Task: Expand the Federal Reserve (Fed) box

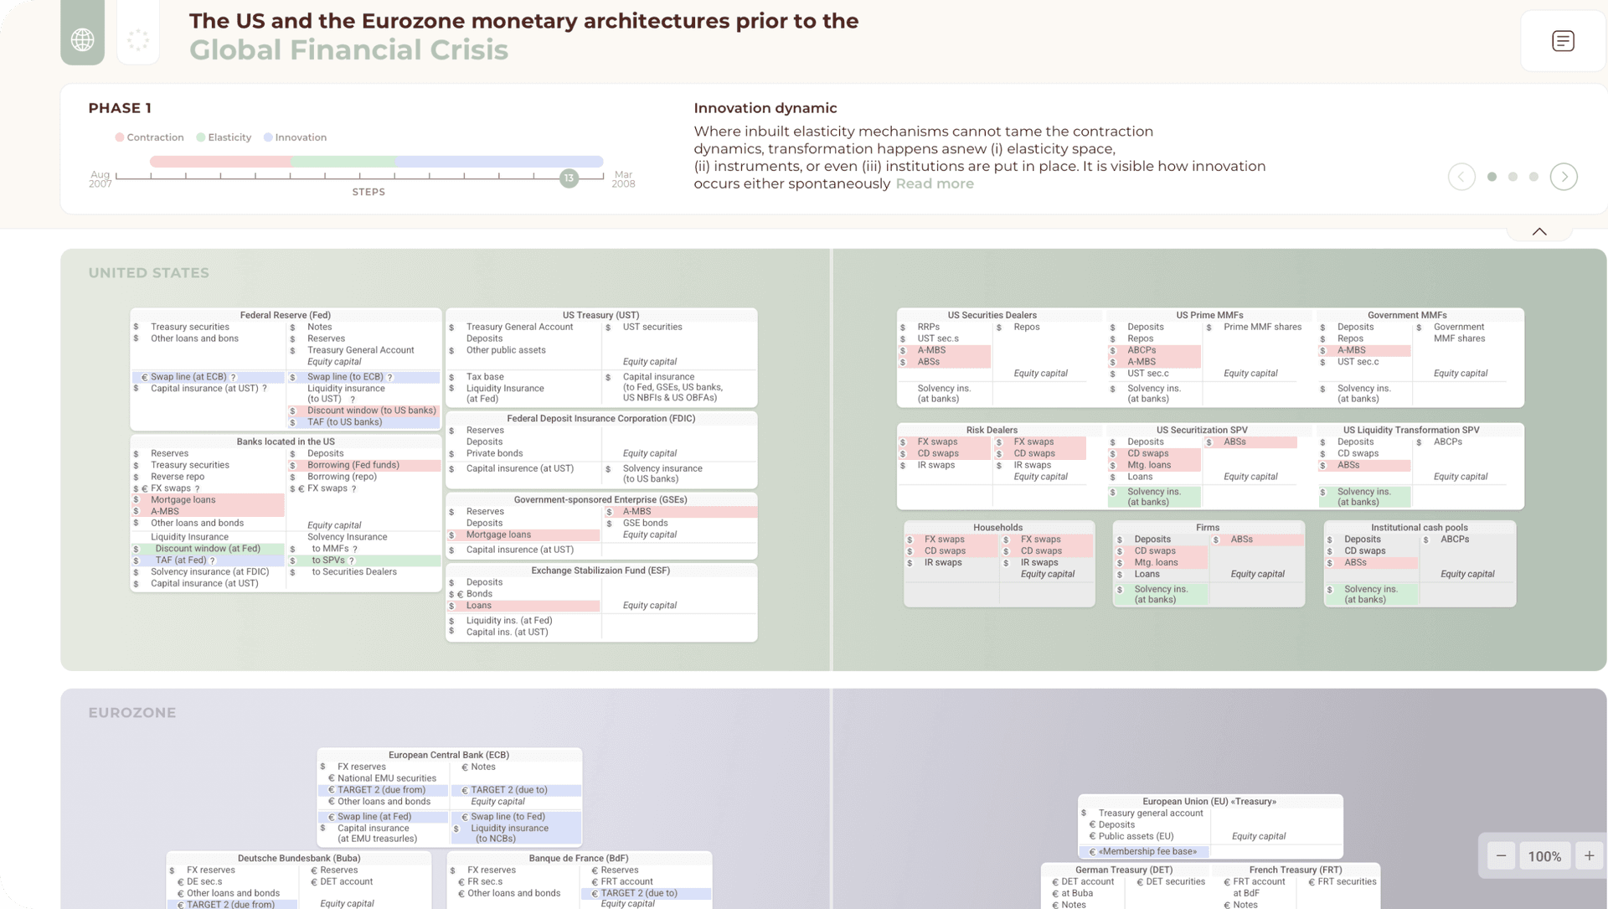Action: coord(285,315)
